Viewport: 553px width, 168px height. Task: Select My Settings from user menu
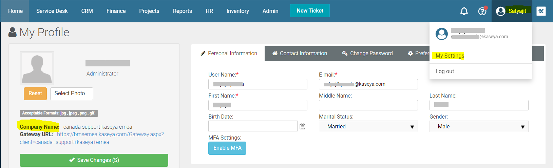(450, 56)
